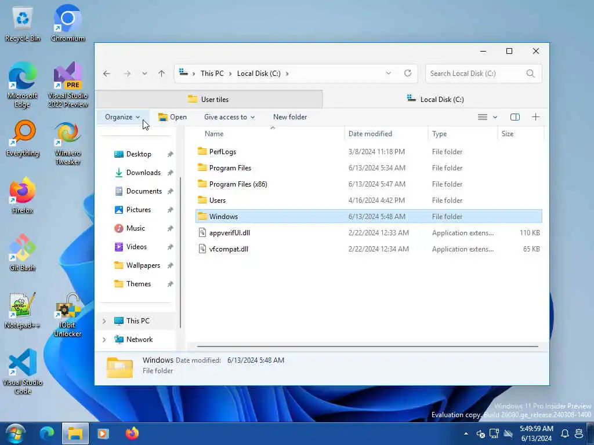Open the Organize menu
Image resolution: width=594 pixels, height=445 pixels.
(x=122, y=117)
